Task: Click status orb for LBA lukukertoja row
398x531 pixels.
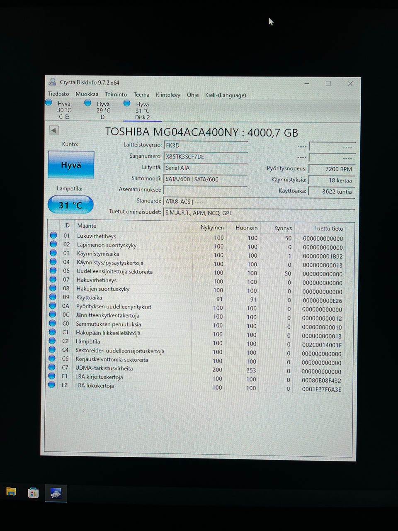Action: tap(51, 385)
